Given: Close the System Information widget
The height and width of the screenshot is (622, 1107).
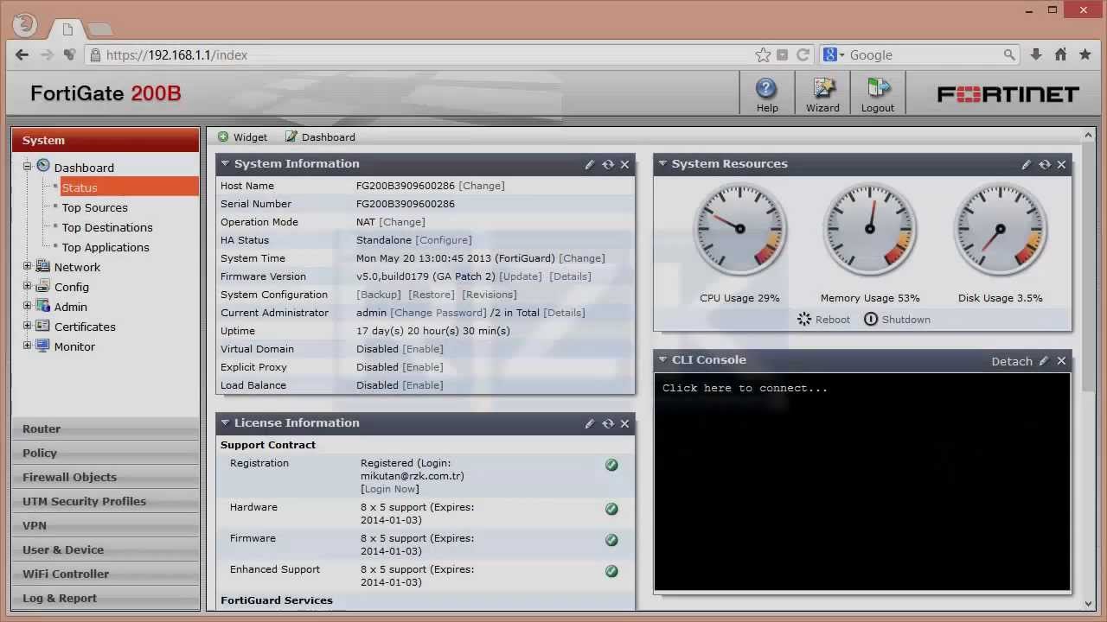Looking at the screenshot, I should click(x=624, y=164).
